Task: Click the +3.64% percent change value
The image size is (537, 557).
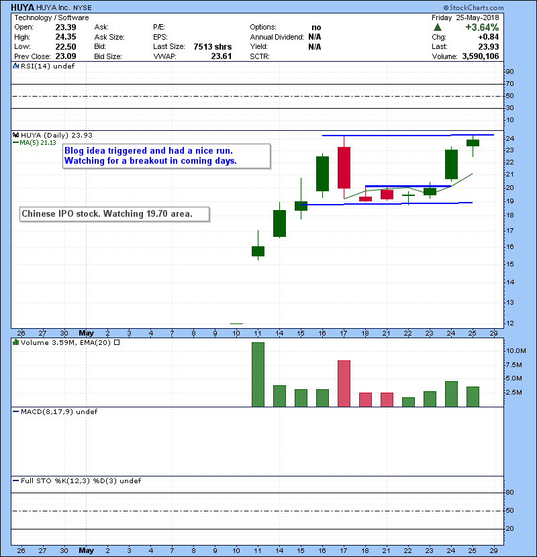Action: click(482, 28)
